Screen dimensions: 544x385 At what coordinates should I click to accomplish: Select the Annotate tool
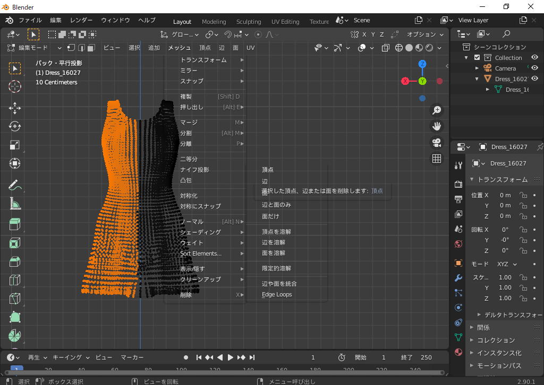(x=15, y=186)
